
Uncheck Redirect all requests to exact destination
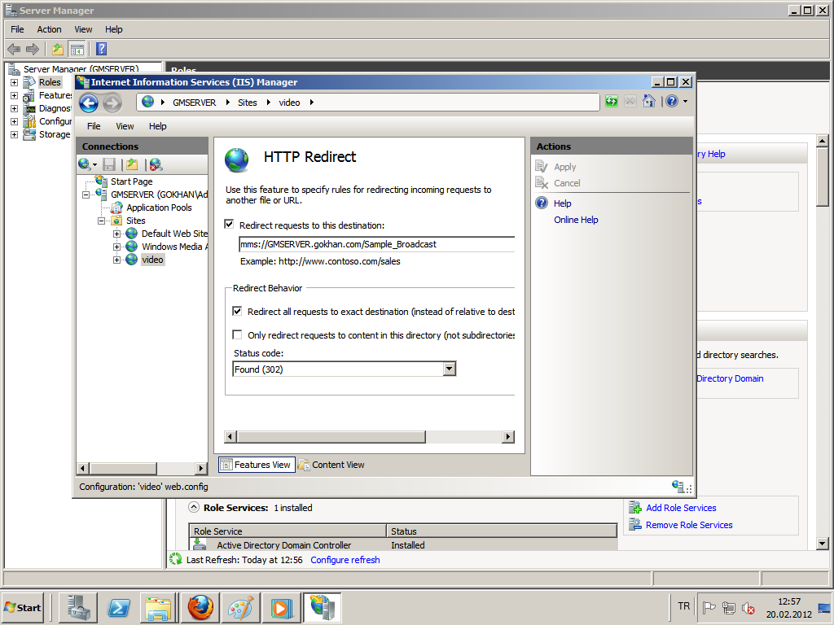click(237, 311)
